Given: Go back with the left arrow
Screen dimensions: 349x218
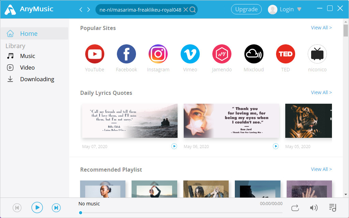Looking at the screenshot, I should (81, 10).
